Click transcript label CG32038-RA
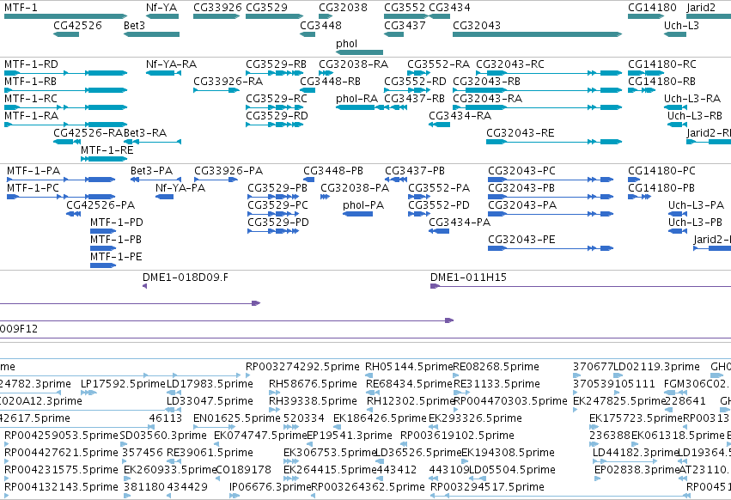Screen dimensions: 731x500 coord(353,64)
